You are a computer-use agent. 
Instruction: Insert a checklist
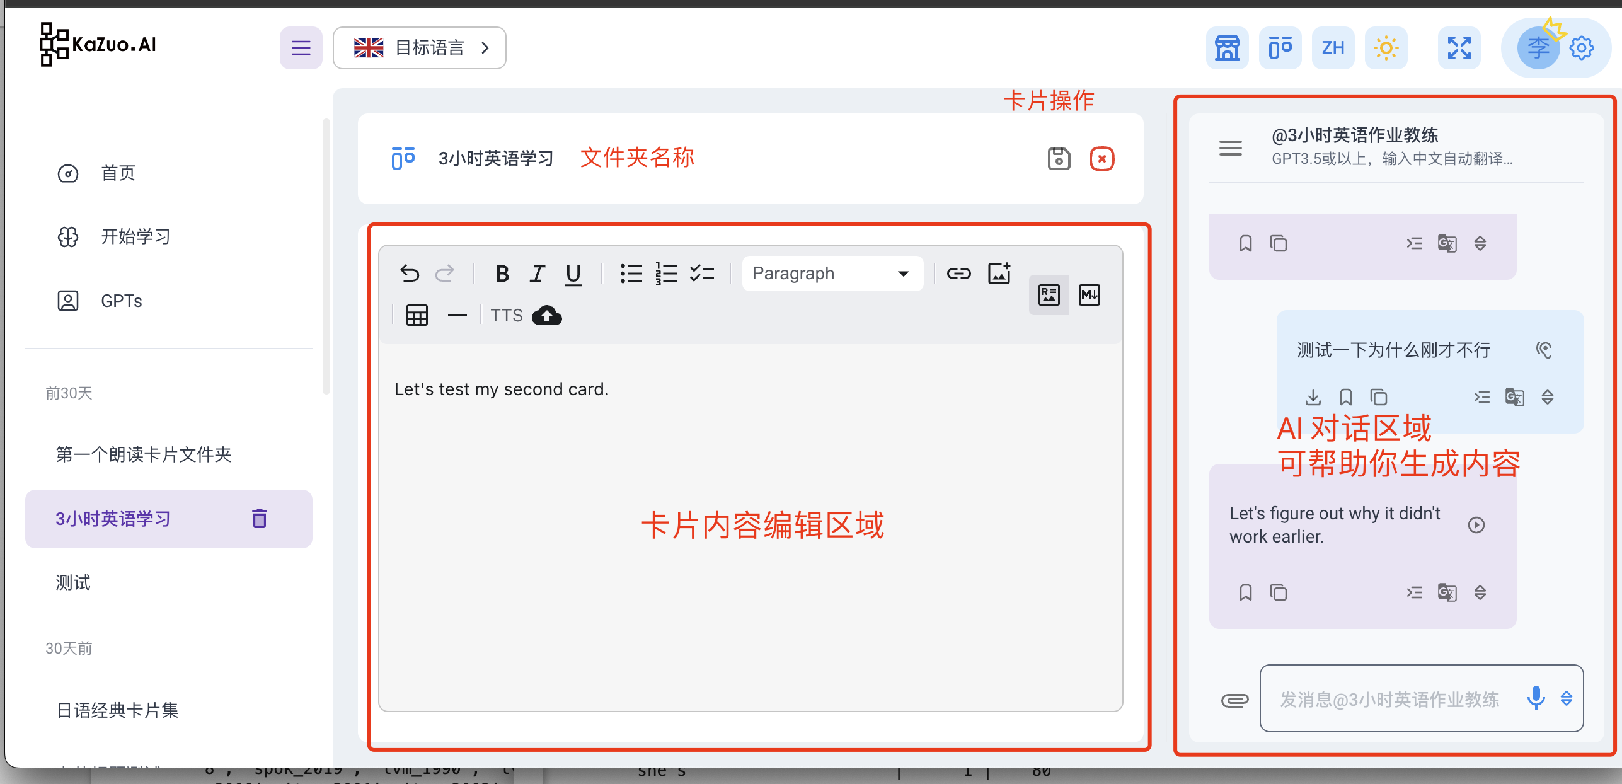702,274
